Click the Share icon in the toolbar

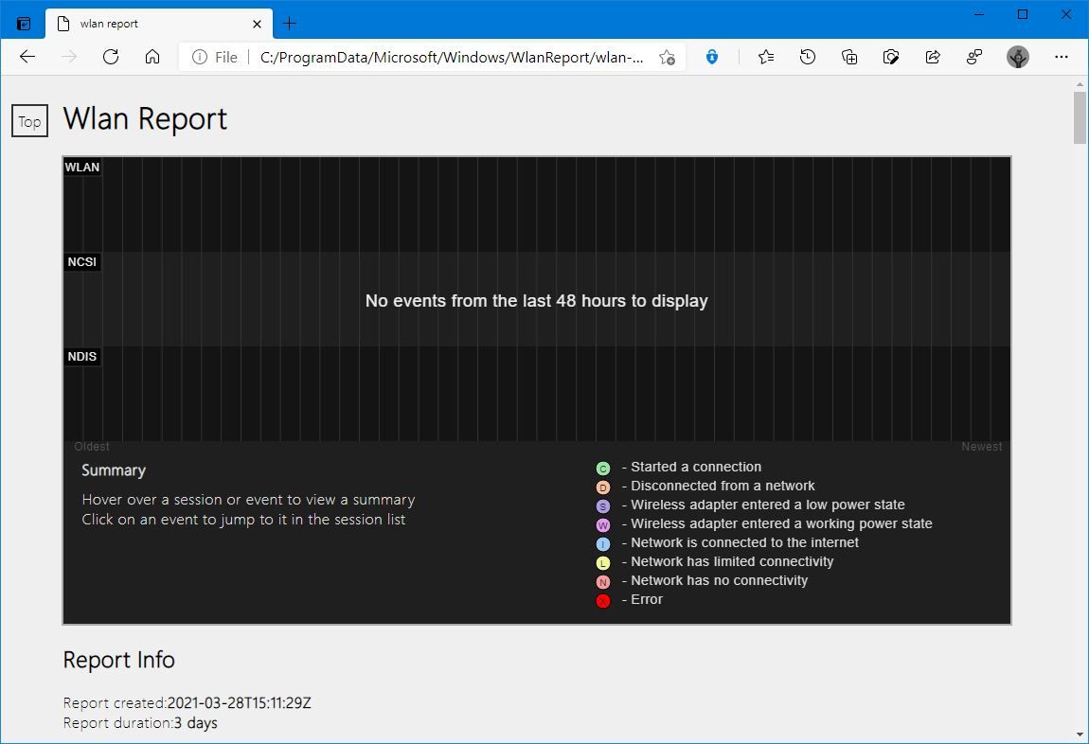coord(933,57)
